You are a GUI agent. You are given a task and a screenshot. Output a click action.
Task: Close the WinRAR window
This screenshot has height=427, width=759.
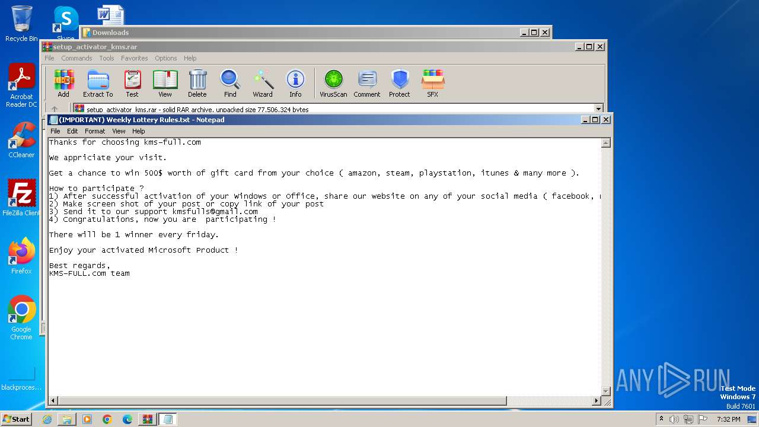(x=599, y=47)
